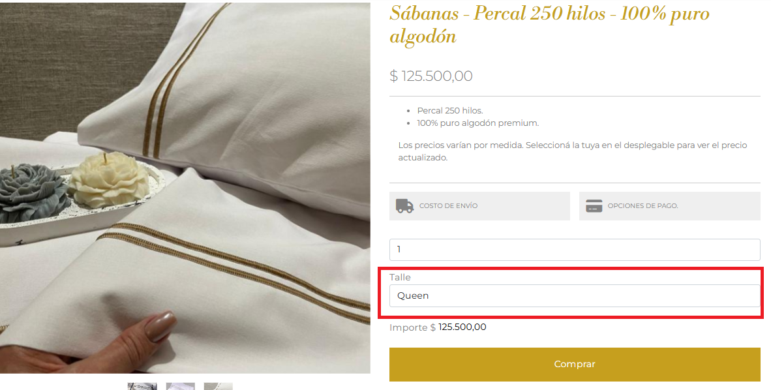Open the Talle size dropdown showing Queen
The height and width of the screenshot is (390, 771).
coord(574,295)
